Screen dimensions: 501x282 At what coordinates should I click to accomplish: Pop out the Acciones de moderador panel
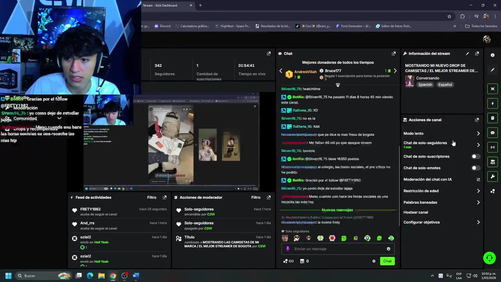[269, 197]
